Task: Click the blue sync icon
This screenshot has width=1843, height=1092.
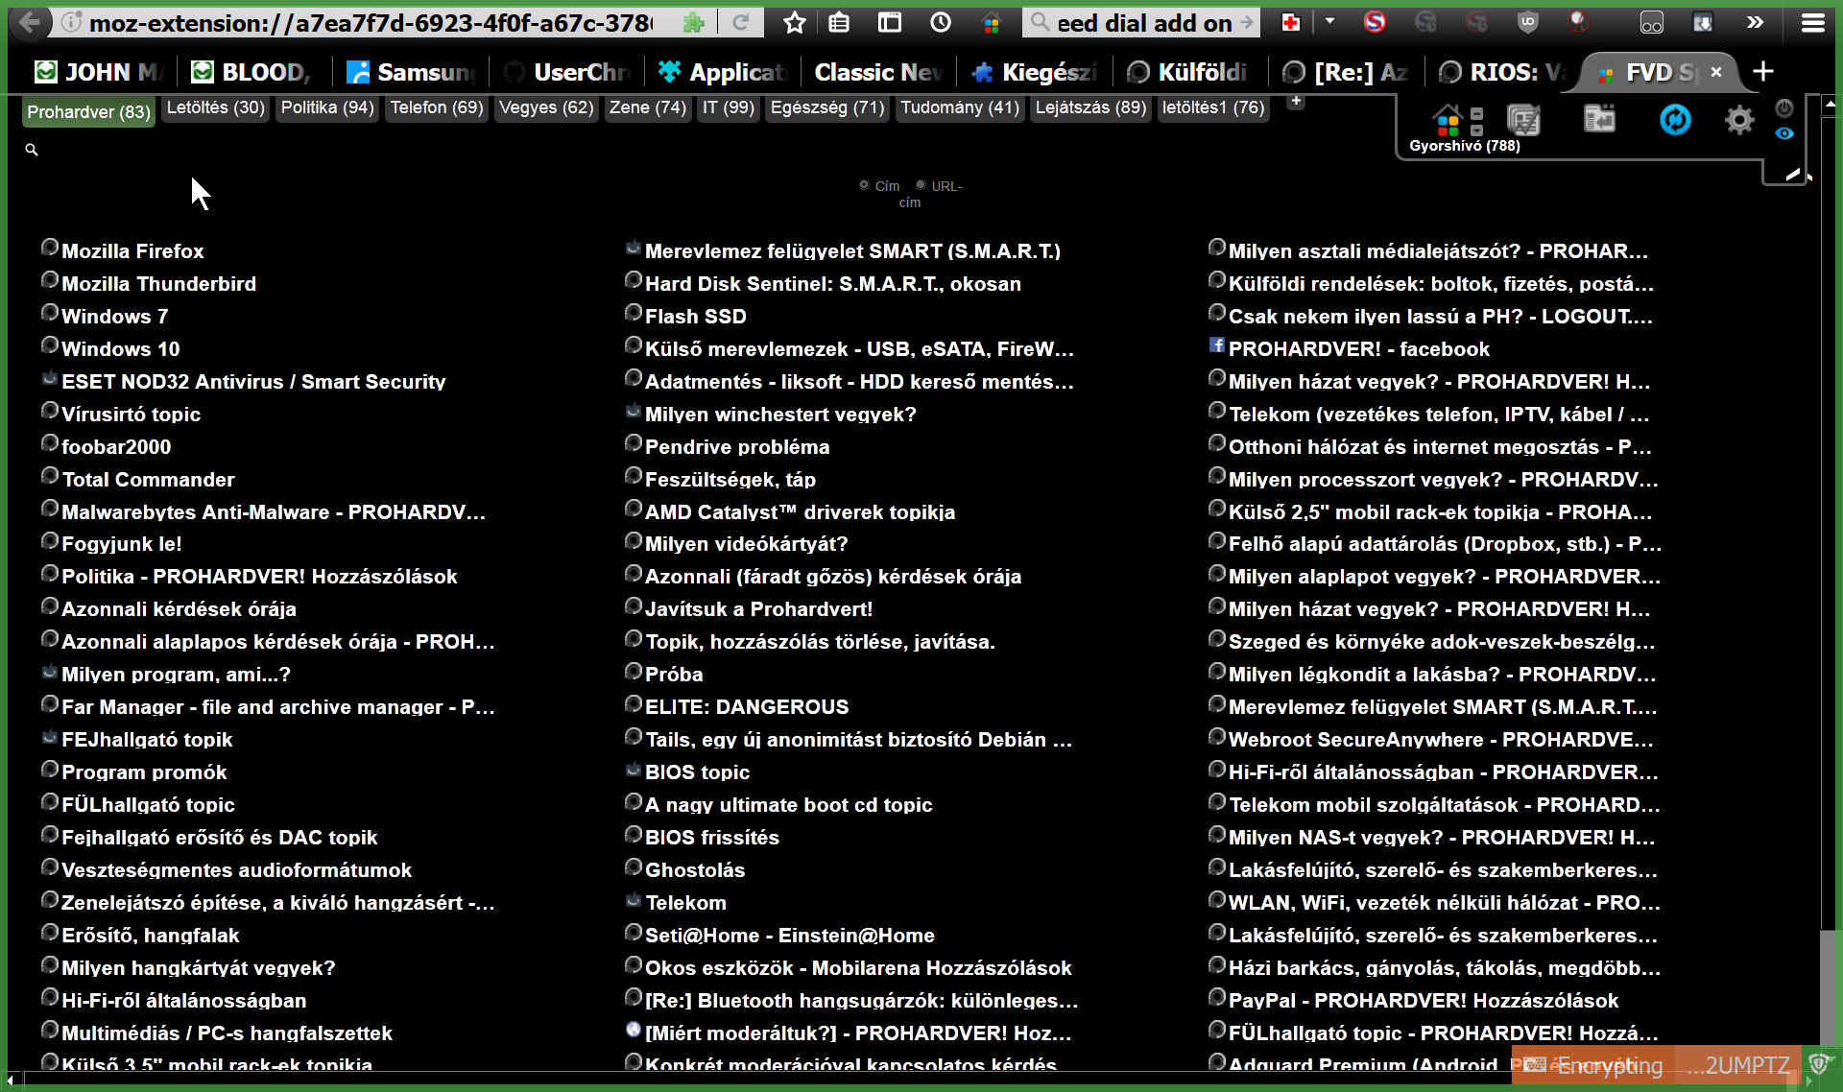Action: (1676, 119)
